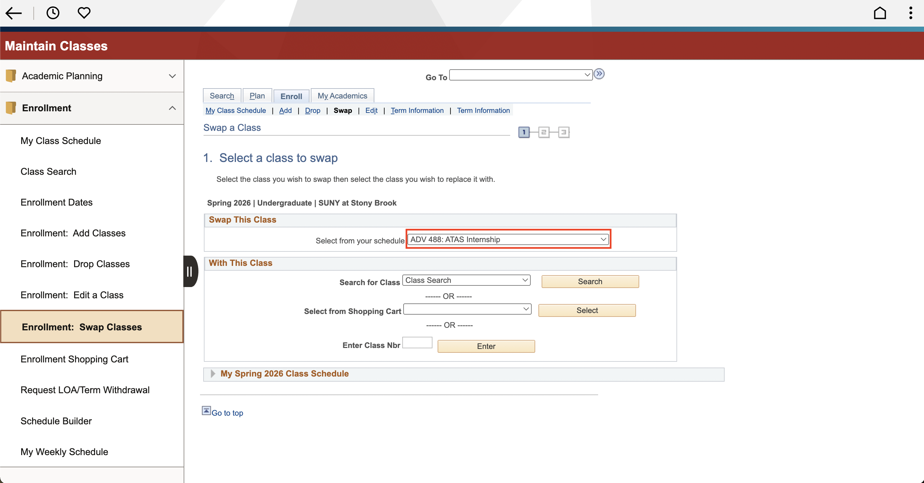This screenshot has width=924, height=483.
Task: Select the Enroll tab
Action: tap(291, 96)
